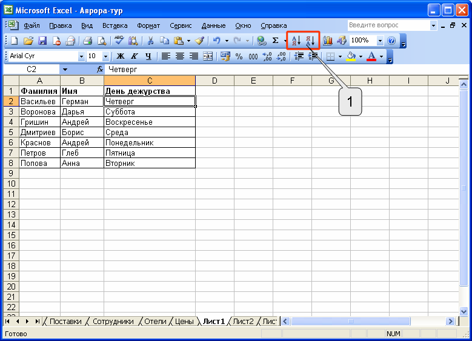Open the font color dropdown arrow
The width and height of the screenshot is (472, 341).
coord(381,56)
